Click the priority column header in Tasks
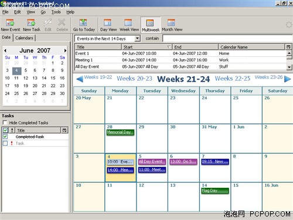Viewport: 293px width, 220px height. coord(12,130)
